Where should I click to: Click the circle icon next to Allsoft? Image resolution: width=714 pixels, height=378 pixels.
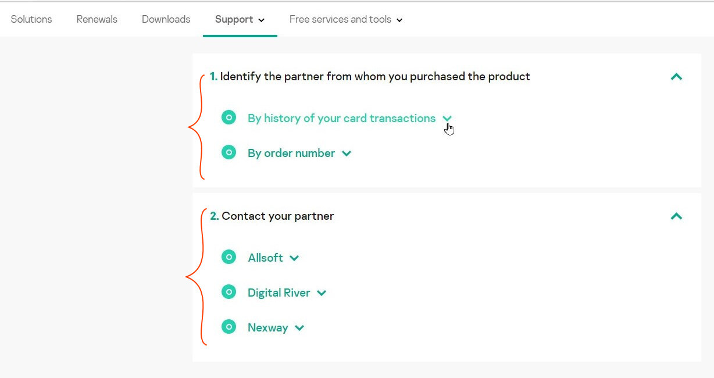point(229,257)
